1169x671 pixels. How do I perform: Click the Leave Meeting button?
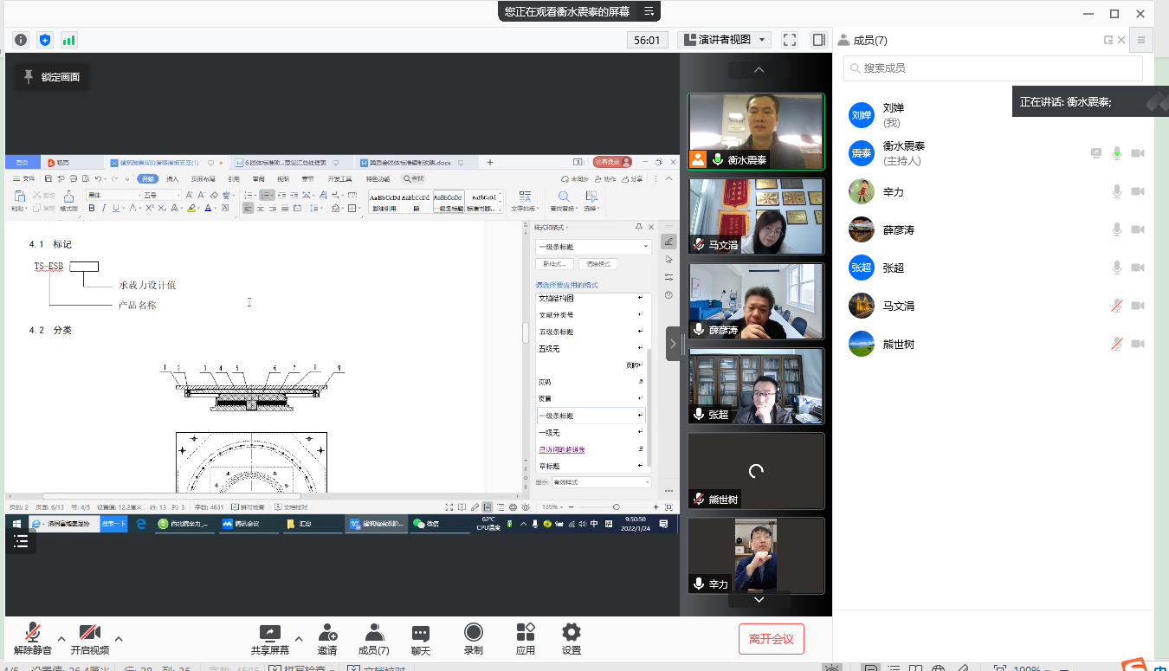click(771, 639)
